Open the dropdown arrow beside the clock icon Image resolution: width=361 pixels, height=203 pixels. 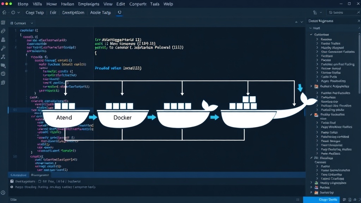click(18, 13)
